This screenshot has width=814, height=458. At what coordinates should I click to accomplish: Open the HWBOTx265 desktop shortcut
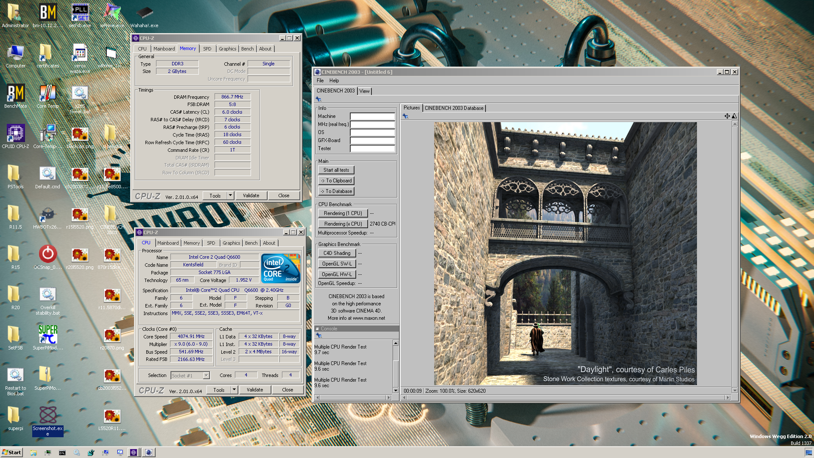(48, 216)
